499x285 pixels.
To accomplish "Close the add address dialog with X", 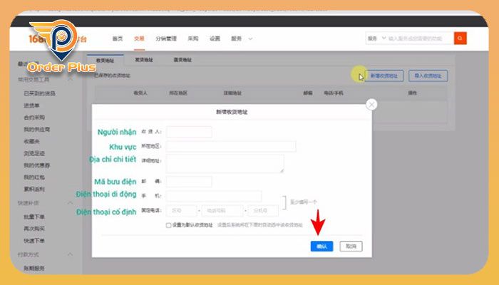I will (x=371, y=104).
